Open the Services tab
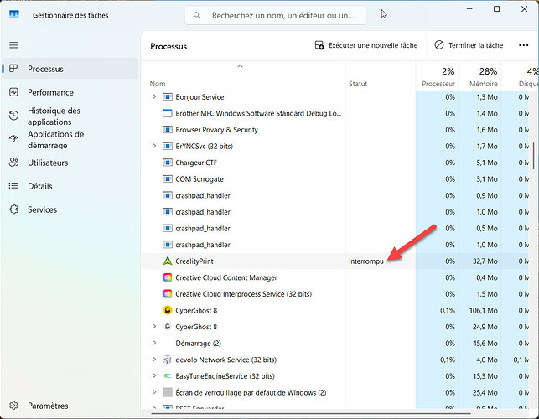Viewport: 539px width, 419px height. [x=70, y=209]
